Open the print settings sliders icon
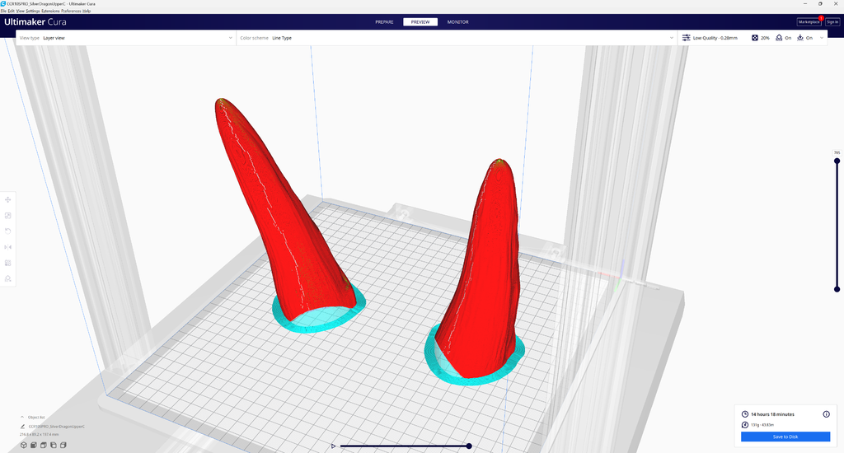This screenshot has width=844, height=453. (686, 38)
